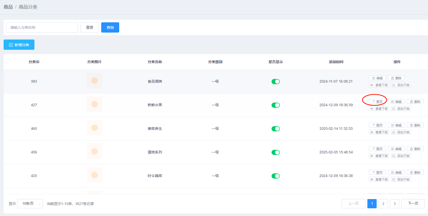Delete the 美容养生 category
Image resolution: width=428 pixels, height=216 pixels.
[x=415, y=125]
